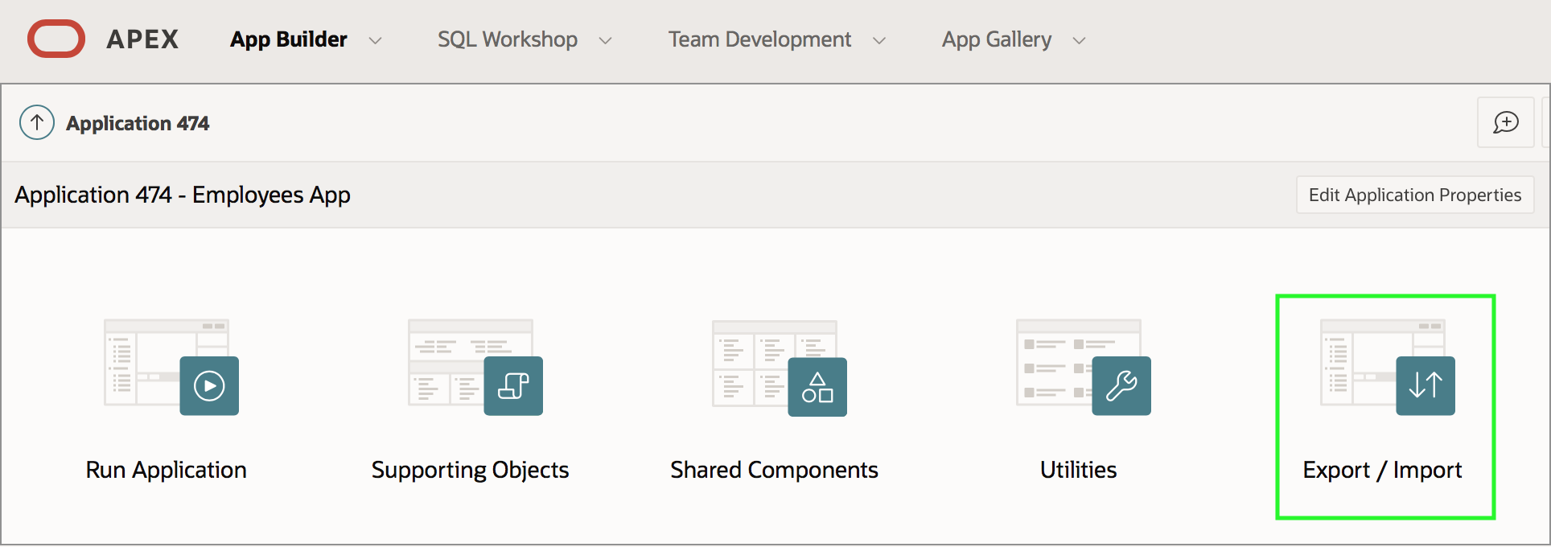This screenshot has width=1551, height=547.
Task: Click the Run Application play icon
Action: tap(209, 385)
